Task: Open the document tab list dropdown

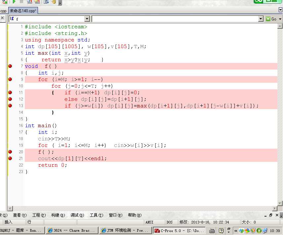Action: click(x=280, y=10)
